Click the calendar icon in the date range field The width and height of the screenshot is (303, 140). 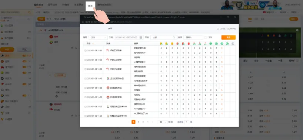point(141,37)
